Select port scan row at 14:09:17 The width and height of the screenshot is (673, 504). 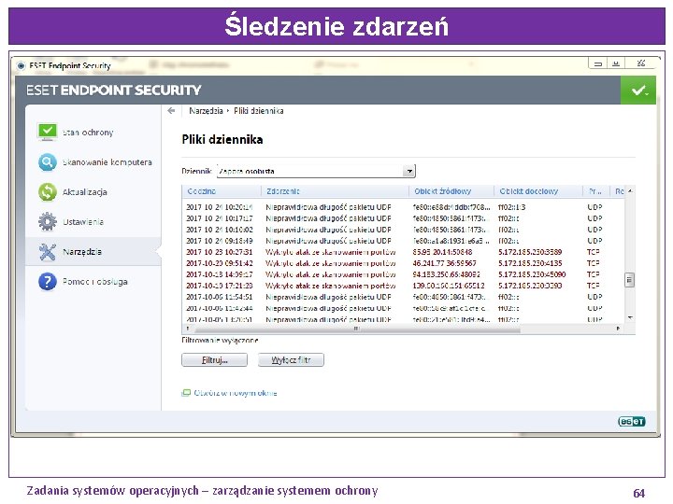[x=404, y=274]
